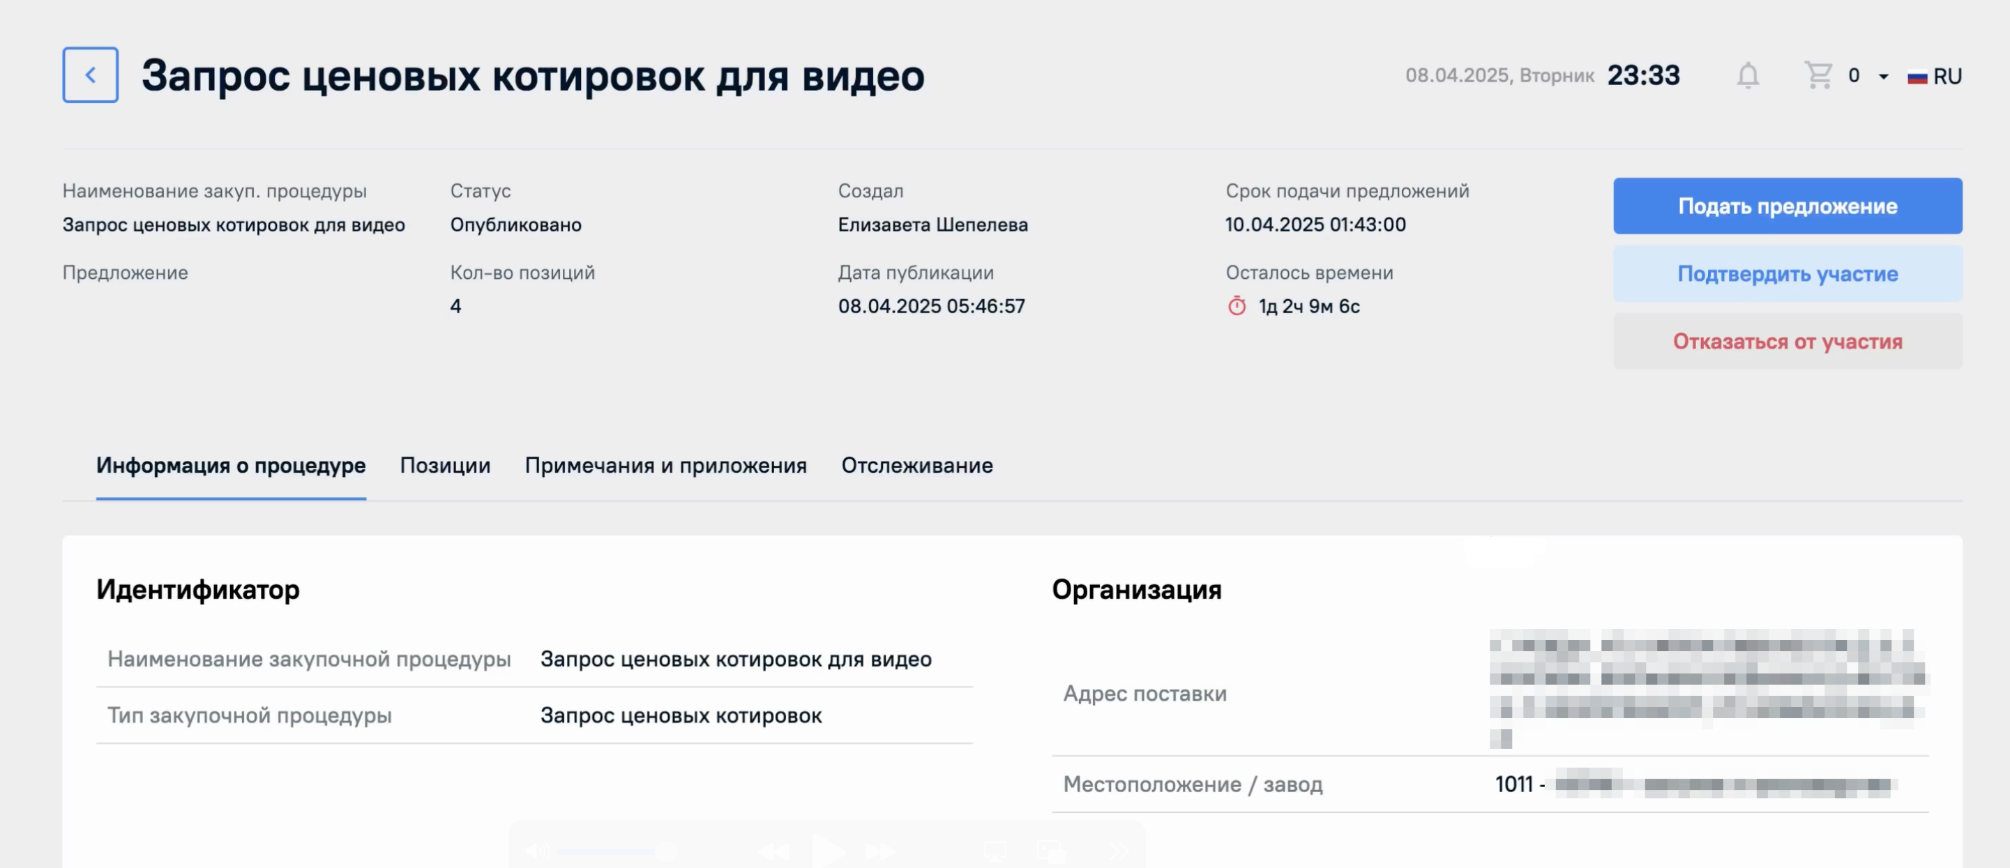Click Подтвердить участие button
The width and height of the screenshot is (2010, 868).
[x=1787, y=274]
